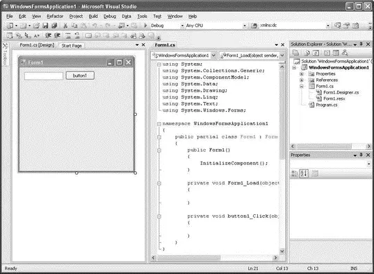The height and width of the screenshot is (274, 374).
Task: Click the Property Pages icon in Properties panel
Action: (315, 173)
